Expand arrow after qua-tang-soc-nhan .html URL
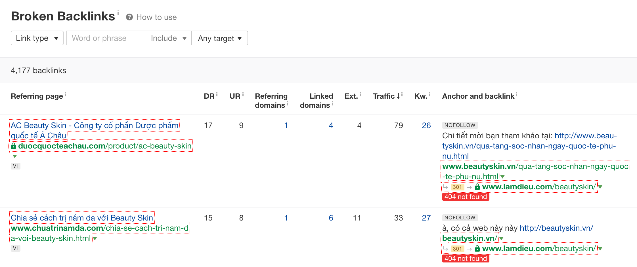Image resolution: width=637 pixels, height=267 pixels. [x=502, y=177]
